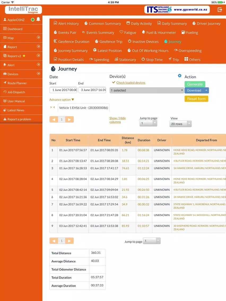Toggle the Check loaded devices checkmark
Screen dimensions: 226x301
114,82
